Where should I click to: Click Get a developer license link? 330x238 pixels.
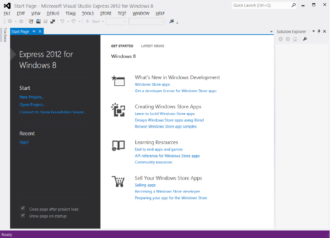tap(176, 91)
